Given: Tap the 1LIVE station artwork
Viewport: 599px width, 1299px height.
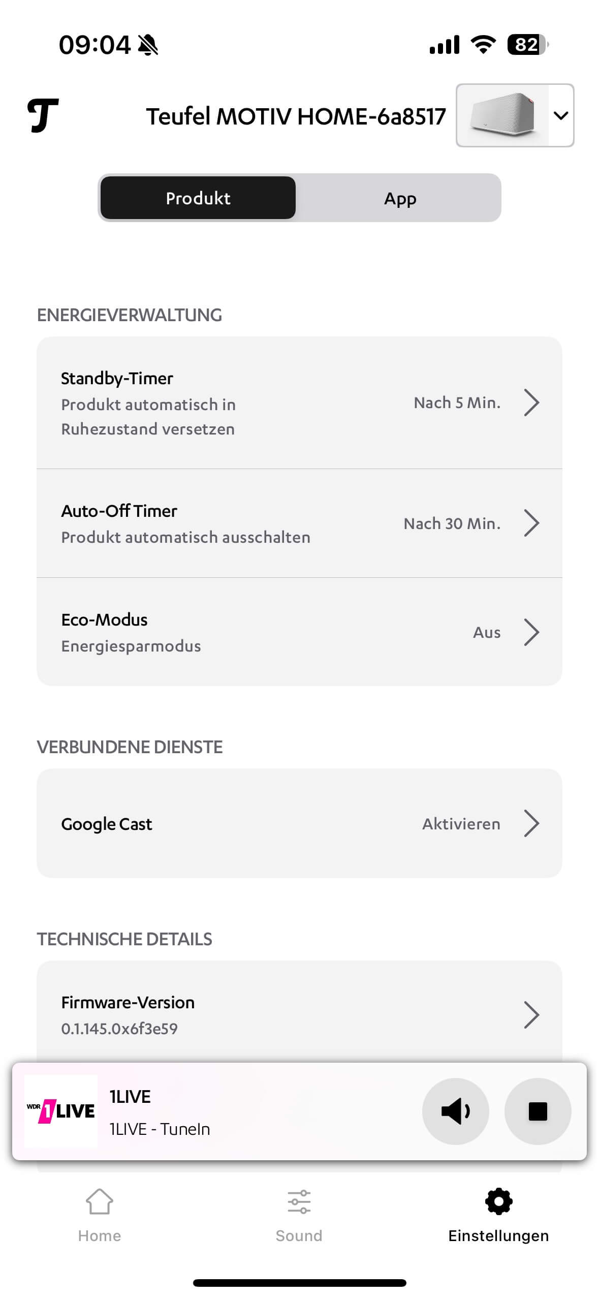Looking at the screenshot, I should click(61, 1111).
